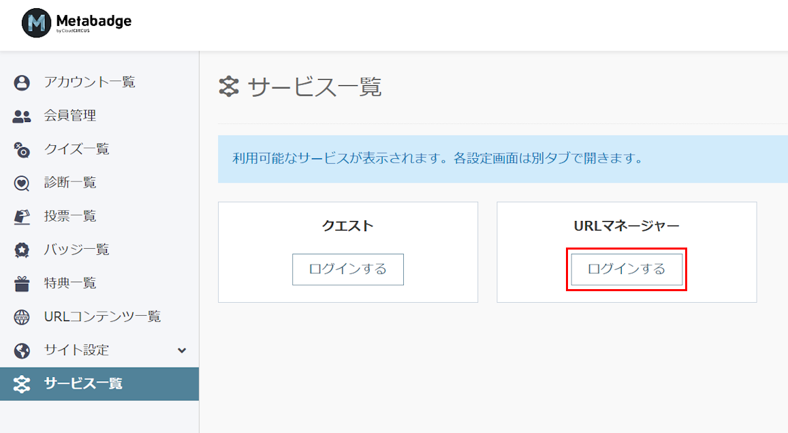Open the 診断一覧 sidebar entry

coord(99,183)
